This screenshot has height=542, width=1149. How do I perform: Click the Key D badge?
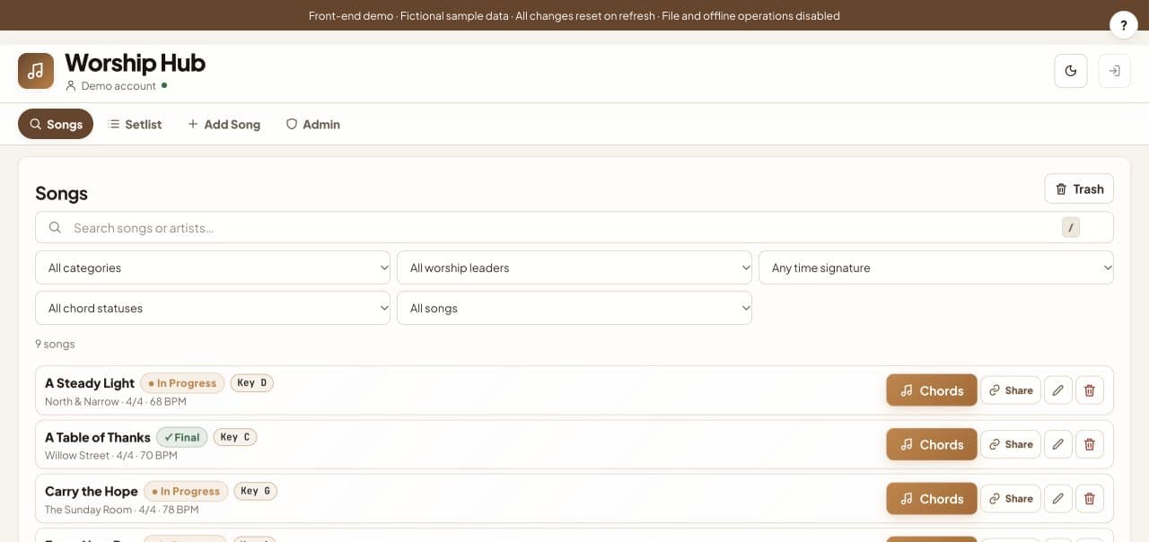tap(252, 383)
